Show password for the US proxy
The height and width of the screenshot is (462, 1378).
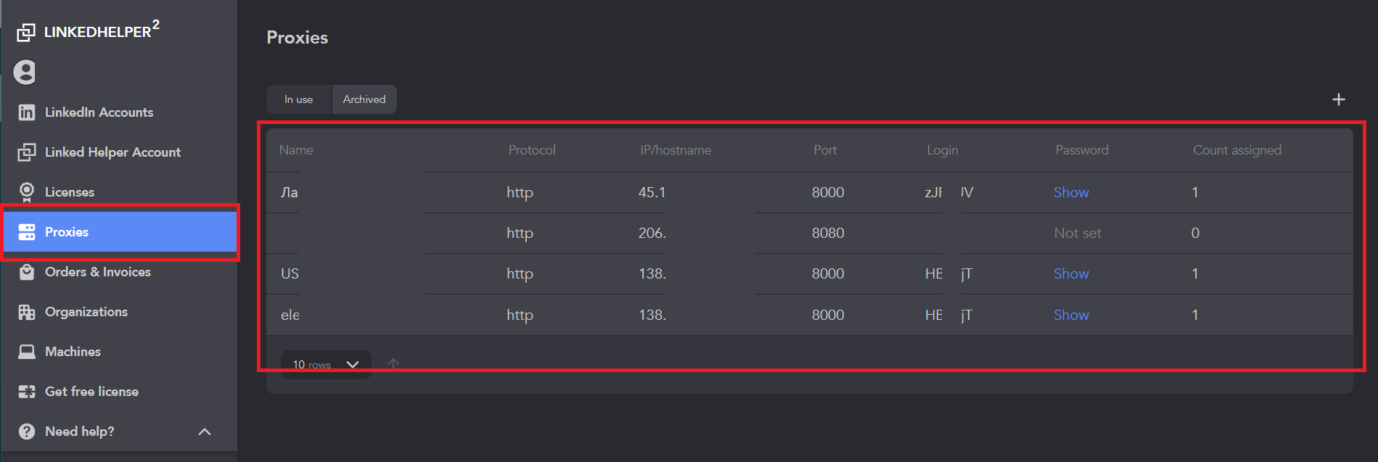tap(1071, 273)
